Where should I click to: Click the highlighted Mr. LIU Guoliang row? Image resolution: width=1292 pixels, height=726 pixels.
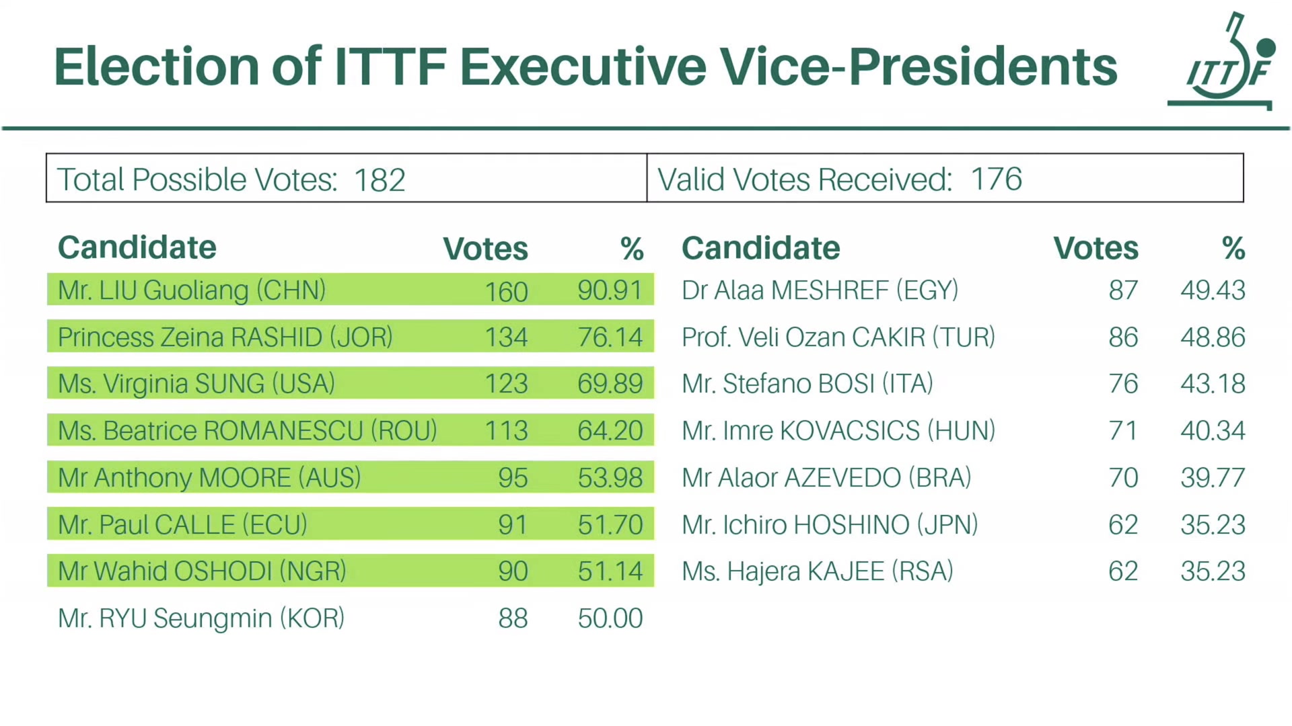[x=350, y=290]
